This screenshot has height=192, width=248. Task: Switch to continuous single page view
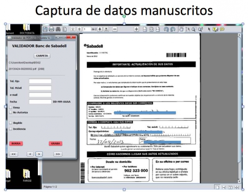pos(224,187)
